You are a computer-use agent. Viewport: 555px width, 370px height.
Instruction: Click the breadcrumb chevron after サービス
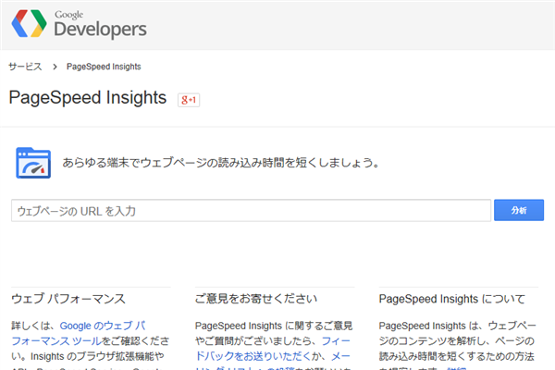point(55,67)
